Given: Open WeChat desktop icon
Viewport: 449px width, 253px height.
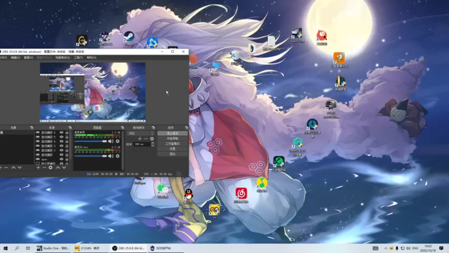Looking at the screenshot, I should coord(163,190).
